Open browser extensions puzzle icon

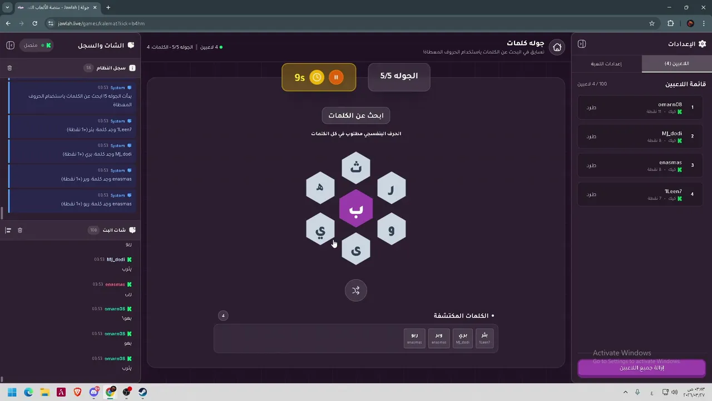pyautogui.click(x=670, y=23)
